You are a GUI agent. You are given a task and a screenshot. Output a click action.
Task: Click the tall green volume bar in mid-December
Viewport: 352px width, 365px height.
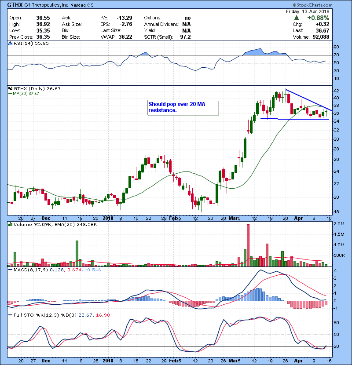pyautogui.click(x=77, y=253)
